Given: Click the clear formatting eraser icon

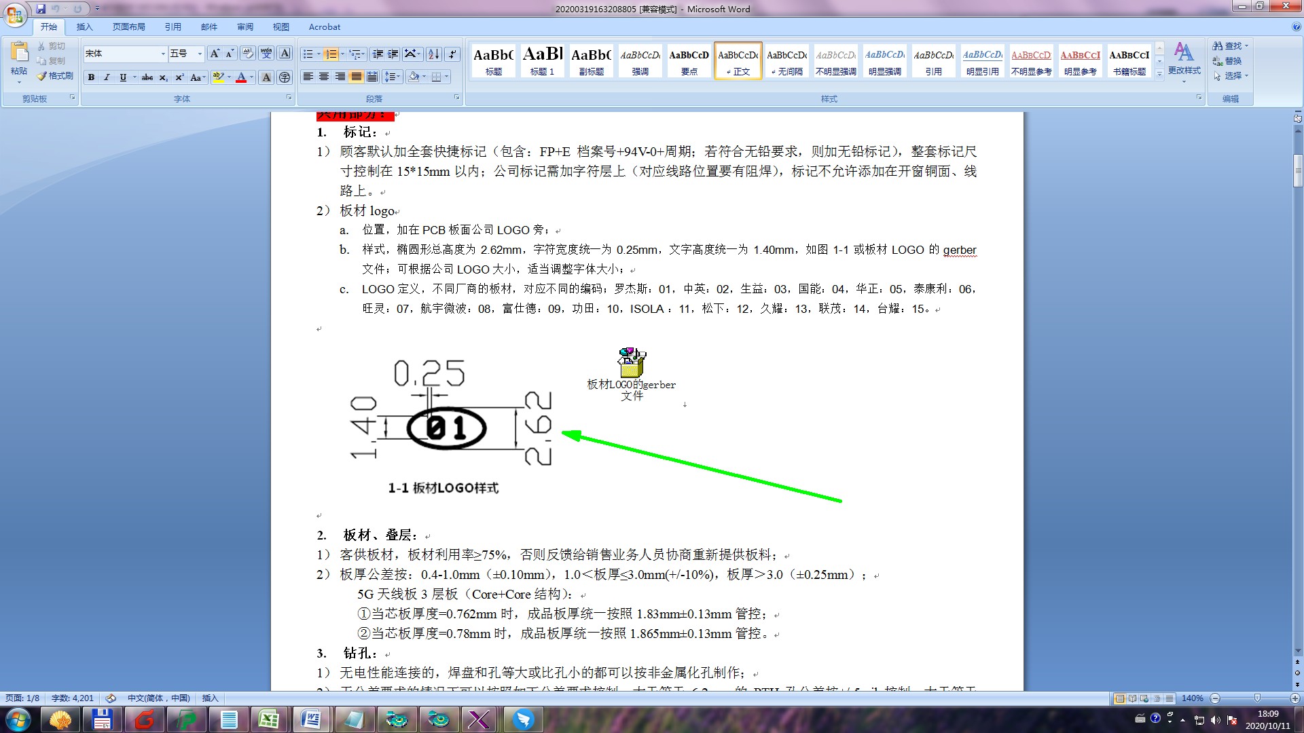Looking at the screenshot, I should pyautogui.click(x=248, y=54).
